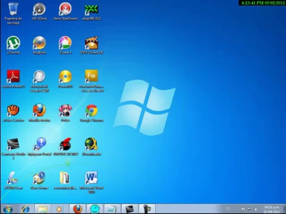Open the camcorder icon in the taskbar
Viewport: 286px width, 214px height.
pyautogui.click(x=147, y=209)
